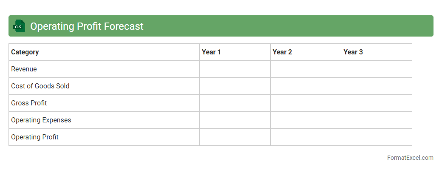Select the Year 3 column header
This screenshot has width=442, height=170.
pyautogui.click(x=353, y=52)
